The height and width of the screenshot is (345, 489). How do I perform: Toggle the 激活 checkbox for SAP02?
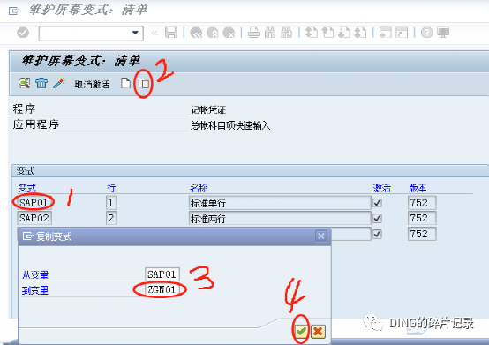click(377, 218)
